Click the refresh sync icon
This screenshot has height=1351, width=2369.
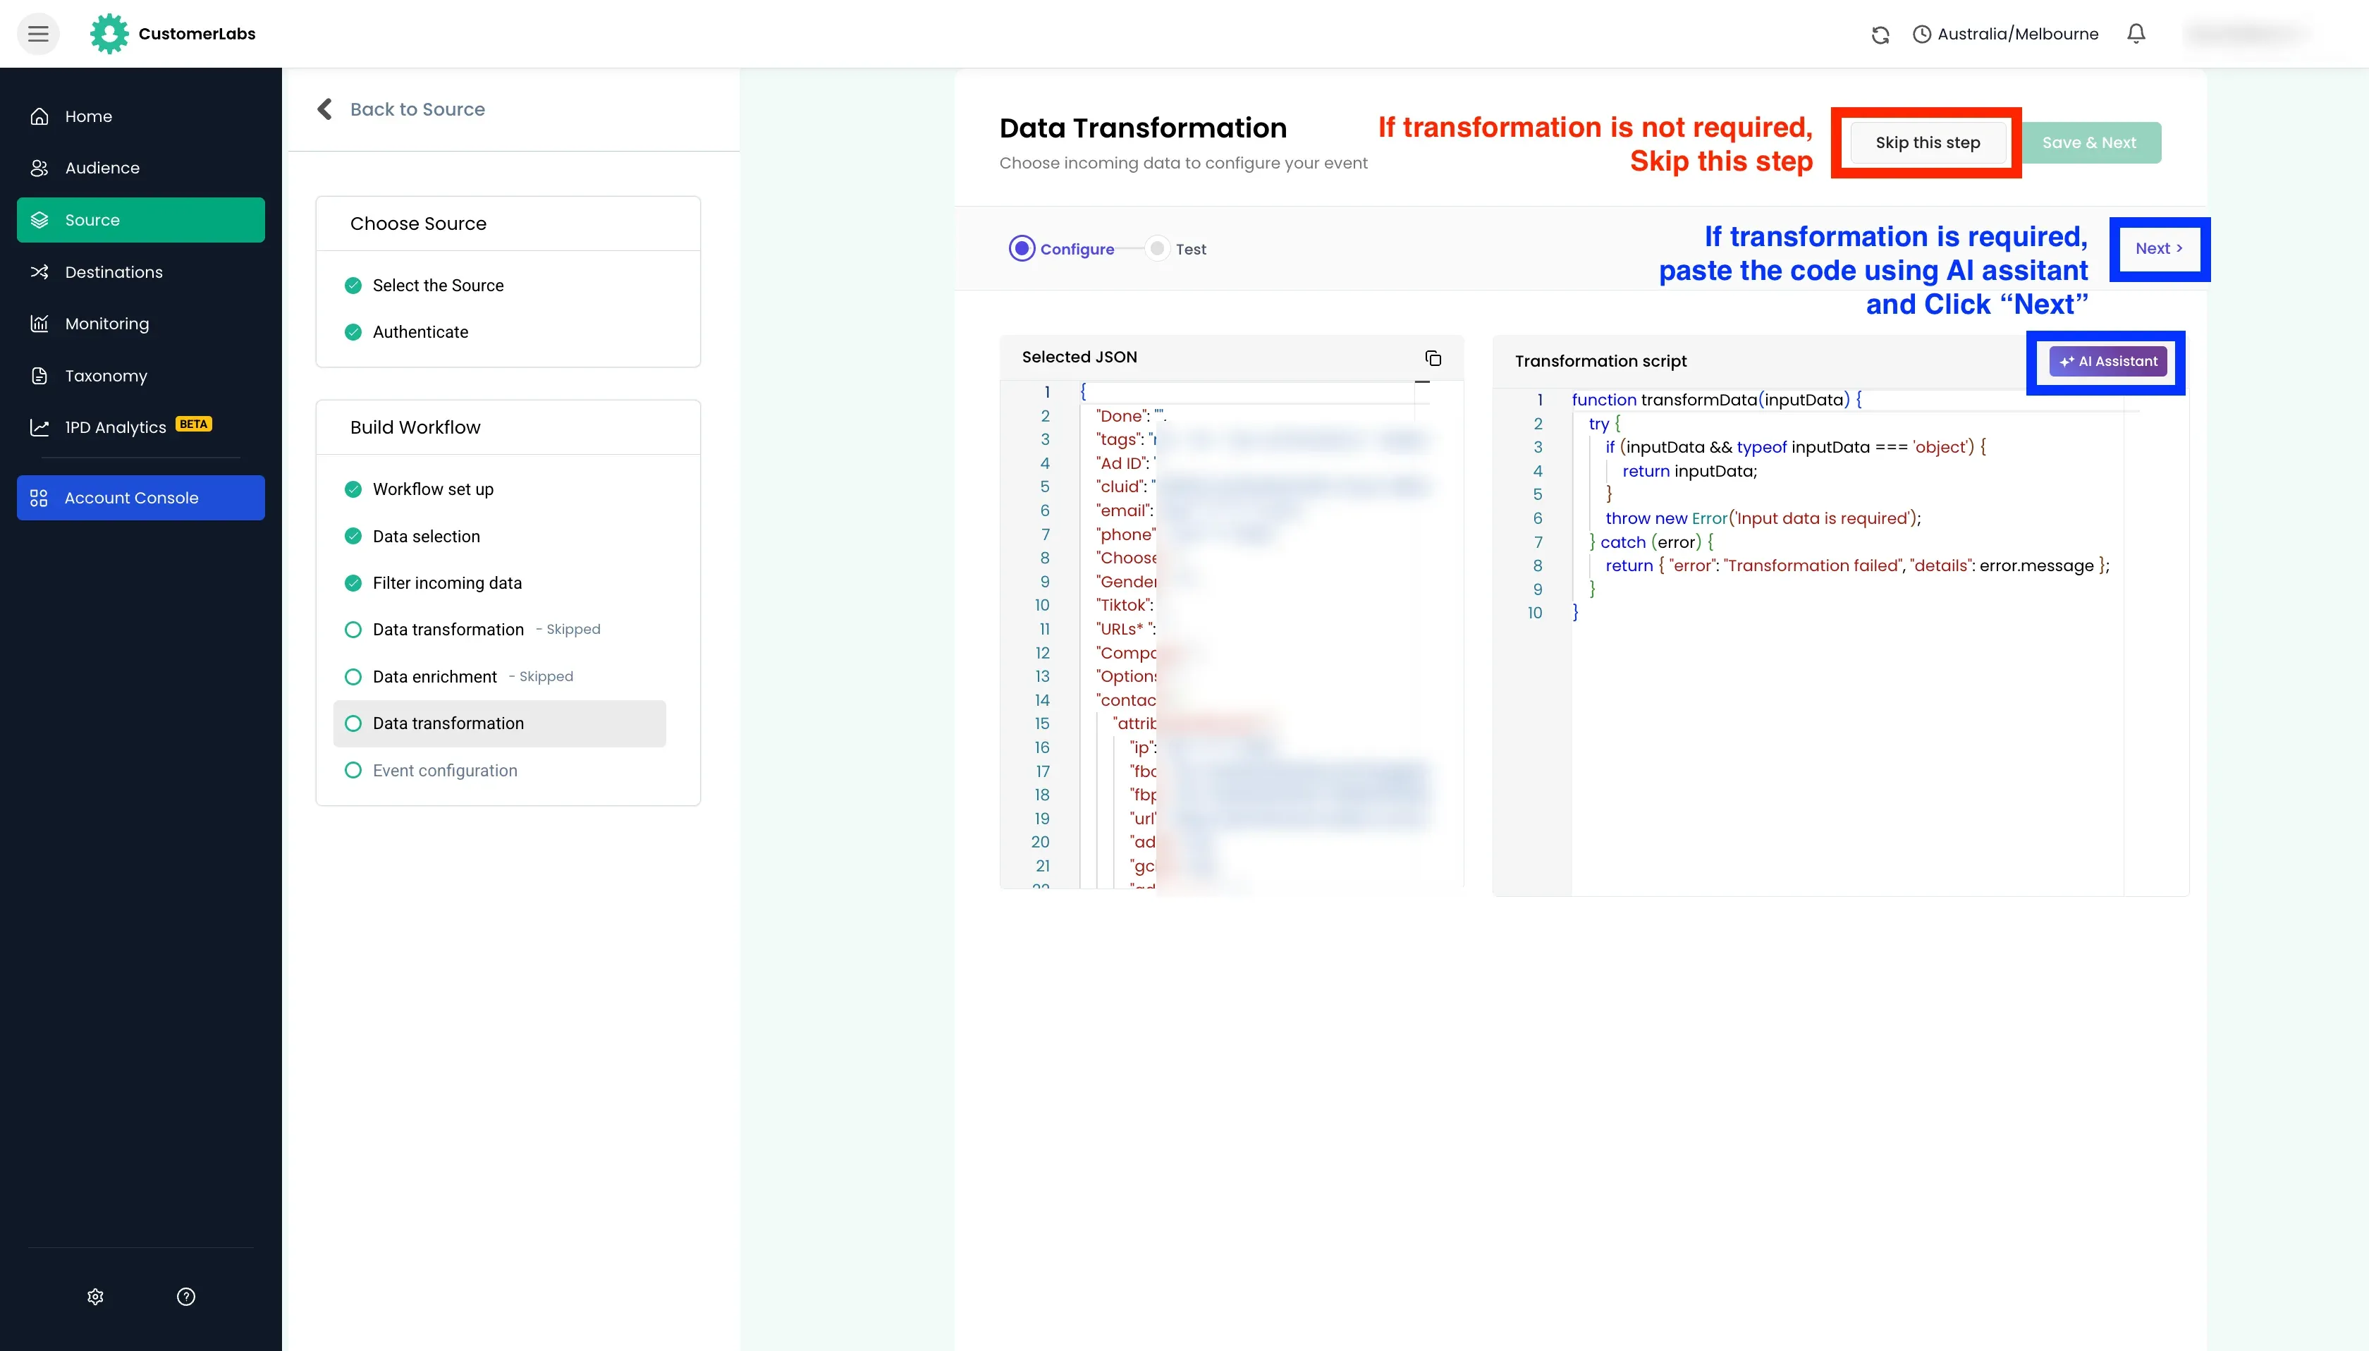(1880, 35)
